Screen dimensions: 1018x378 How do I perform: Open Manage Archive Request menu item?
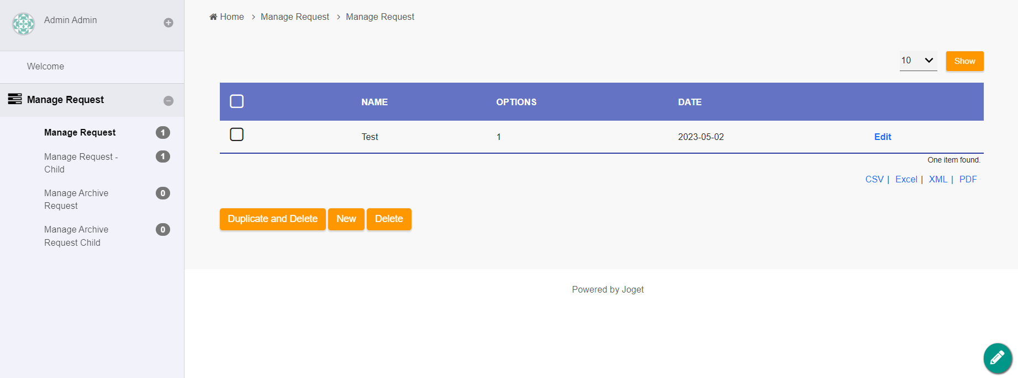pos(76,199)
